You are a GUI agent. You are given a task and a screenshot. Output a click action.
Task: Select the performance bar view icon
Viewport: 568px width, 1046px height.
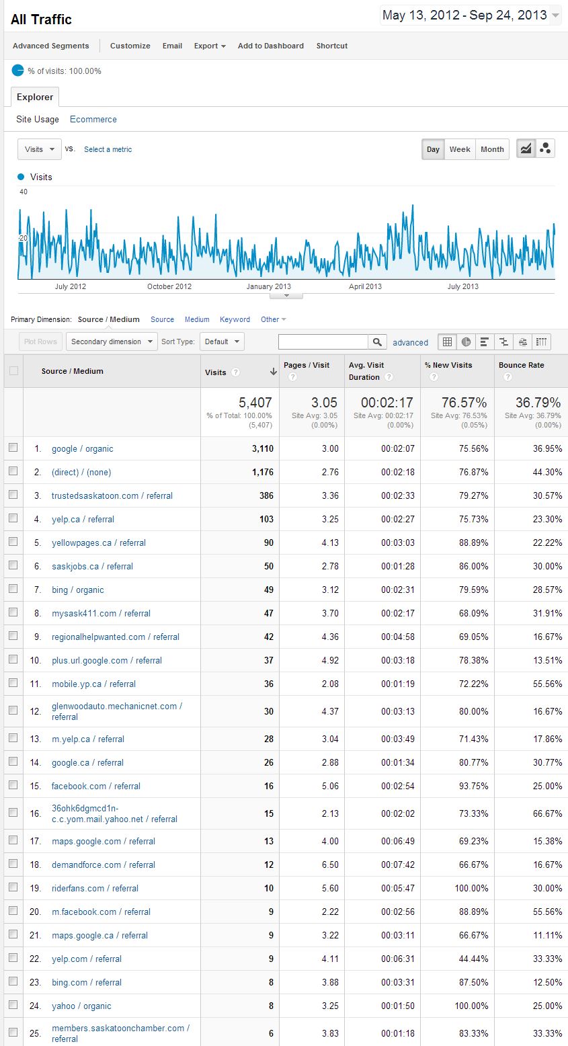tap(484, 342)
